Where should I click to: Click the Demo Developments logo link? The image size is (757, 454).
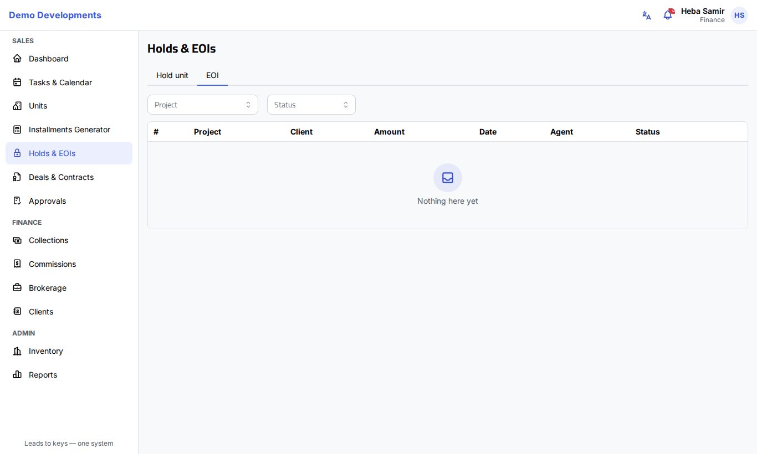point(55,16)
